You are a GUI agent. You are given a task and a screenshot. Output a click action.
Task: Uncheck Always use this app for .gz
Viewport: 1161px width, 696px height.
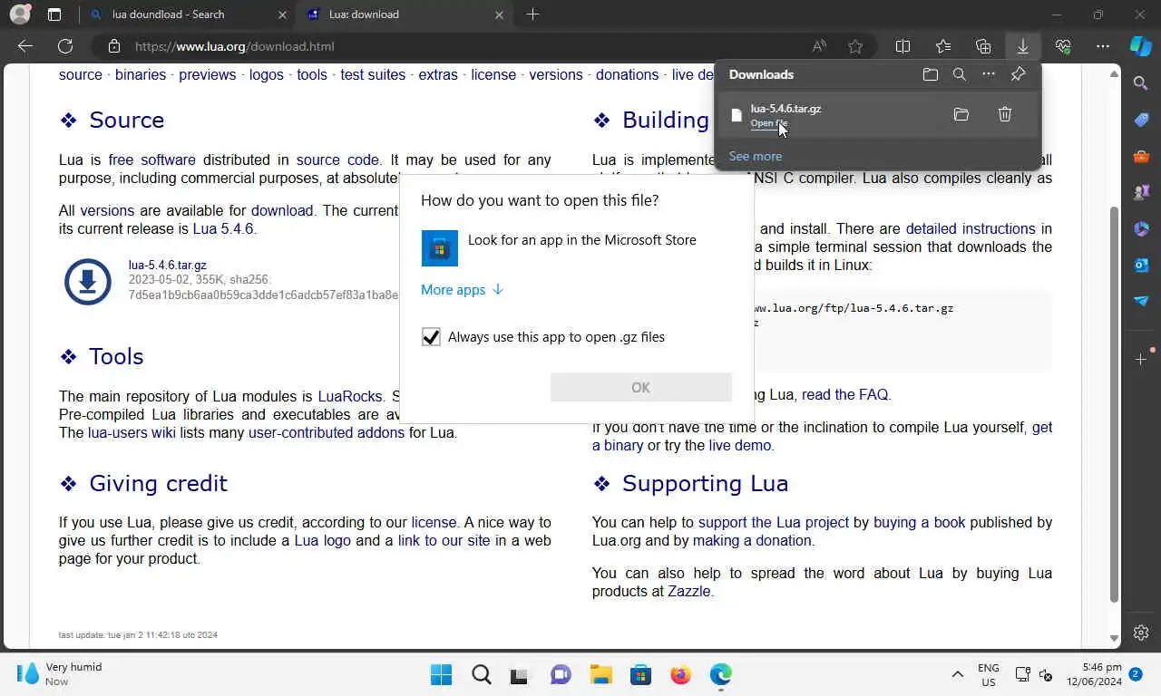tap(431, 337)
